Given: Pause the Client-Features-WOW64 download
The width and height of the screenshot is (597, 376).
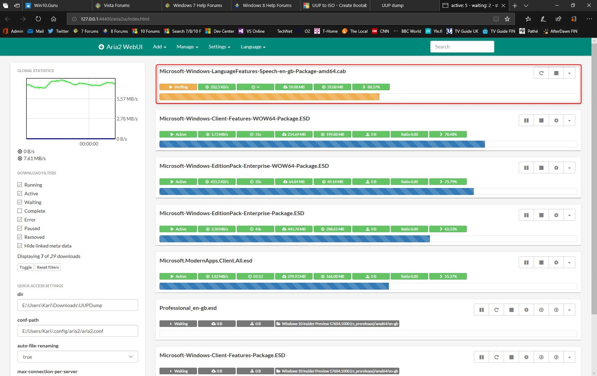Looking at the screenshot, I should click(x=526, y=120).
